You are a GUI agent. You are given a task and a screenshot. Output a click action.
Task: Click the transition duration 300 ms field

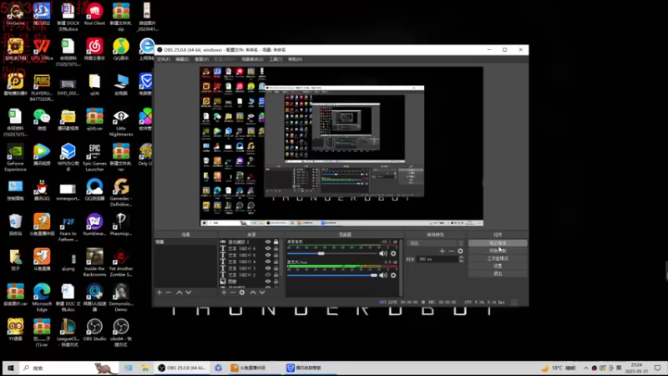click(437, 259)
